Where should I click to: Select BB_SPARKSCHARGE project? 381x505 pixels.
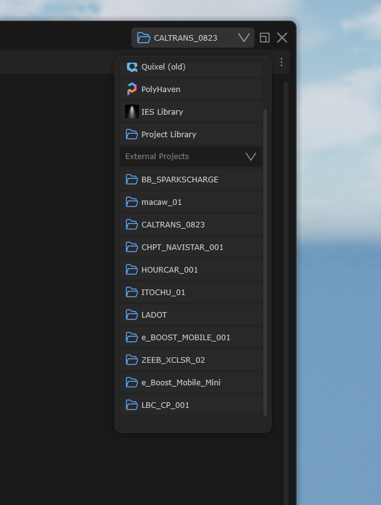tap(191, 179)
